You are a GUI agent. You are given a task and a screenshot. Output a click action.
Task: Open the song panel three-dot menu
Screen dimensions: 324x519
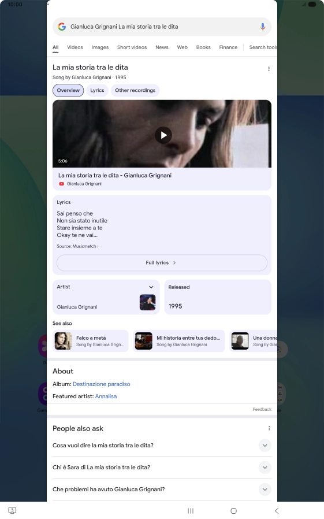[269, 69]
